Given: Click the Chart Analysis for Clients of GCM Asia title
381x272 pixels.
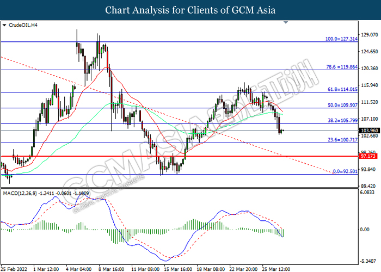Looking at the screenshot, I should point(190,10).
